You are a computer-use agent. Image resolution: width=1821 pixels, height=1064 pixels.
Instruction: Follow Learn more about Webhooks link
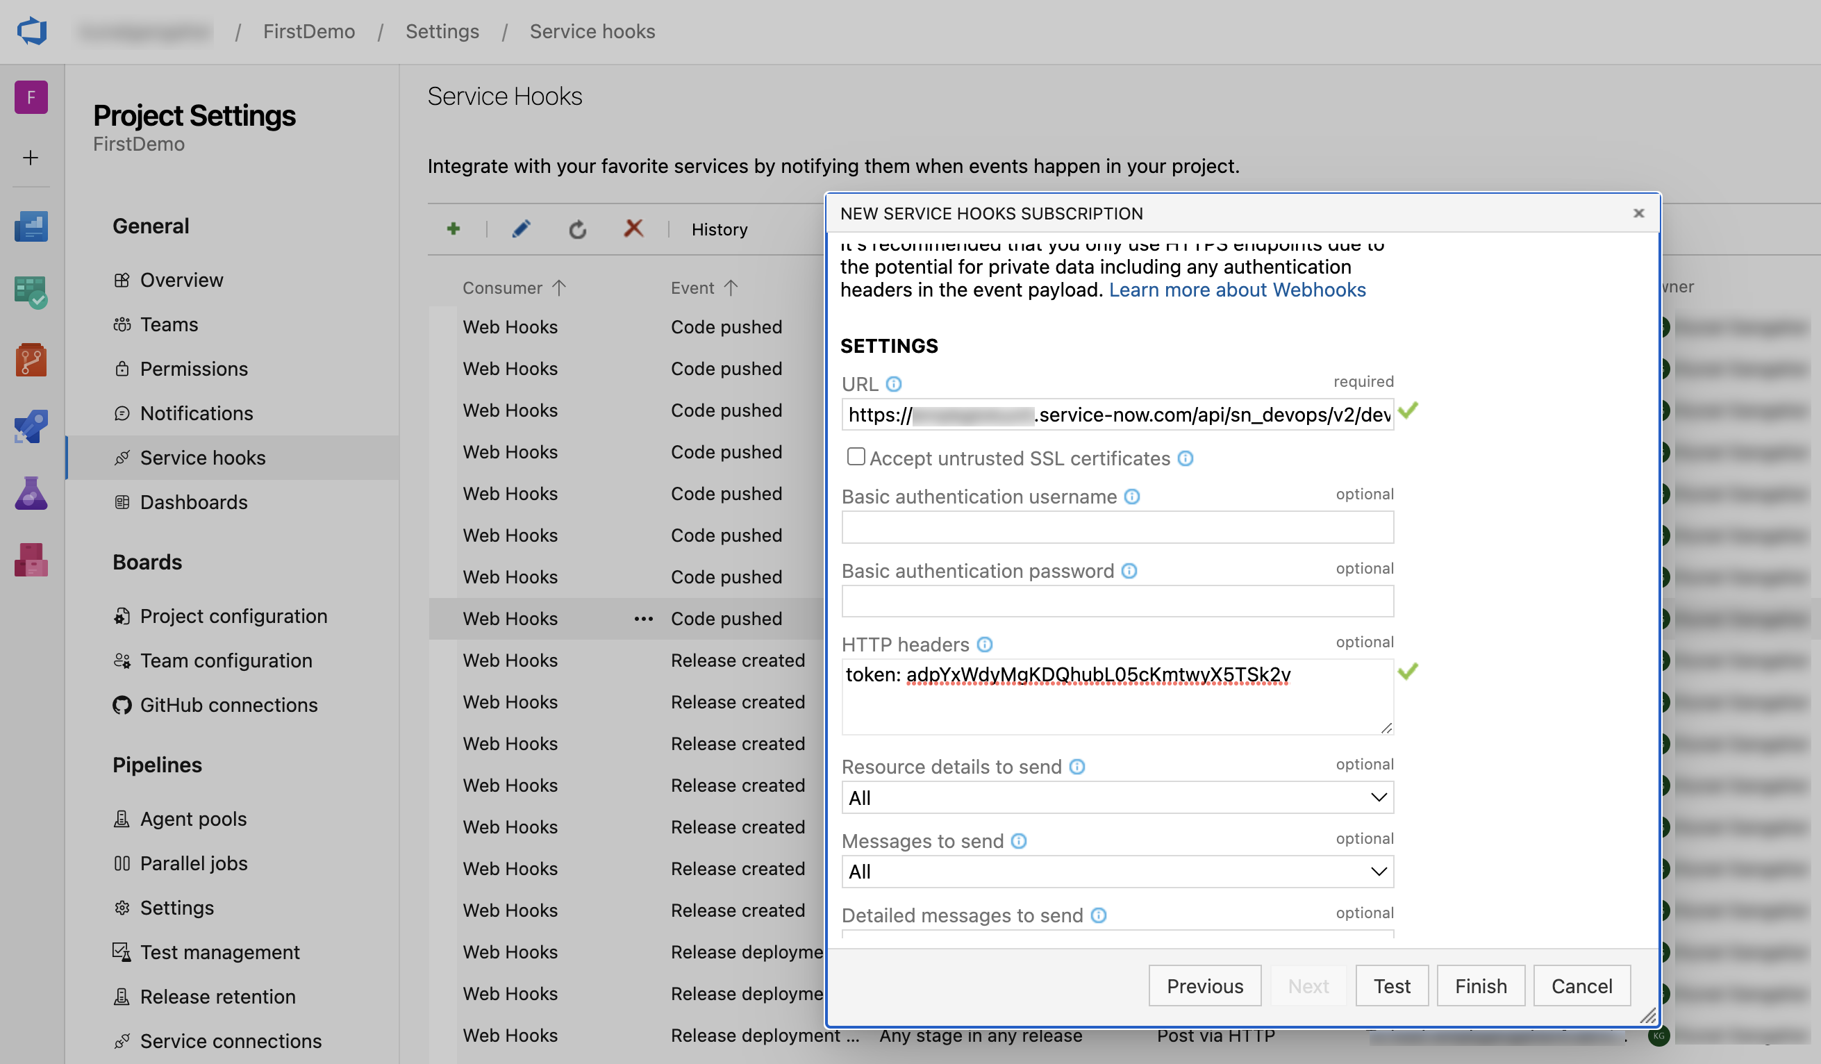(1237, 290)
